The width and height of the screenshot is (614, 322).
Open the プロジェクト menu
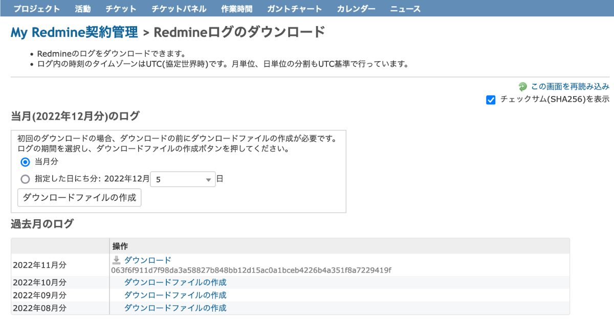(37, 8)
